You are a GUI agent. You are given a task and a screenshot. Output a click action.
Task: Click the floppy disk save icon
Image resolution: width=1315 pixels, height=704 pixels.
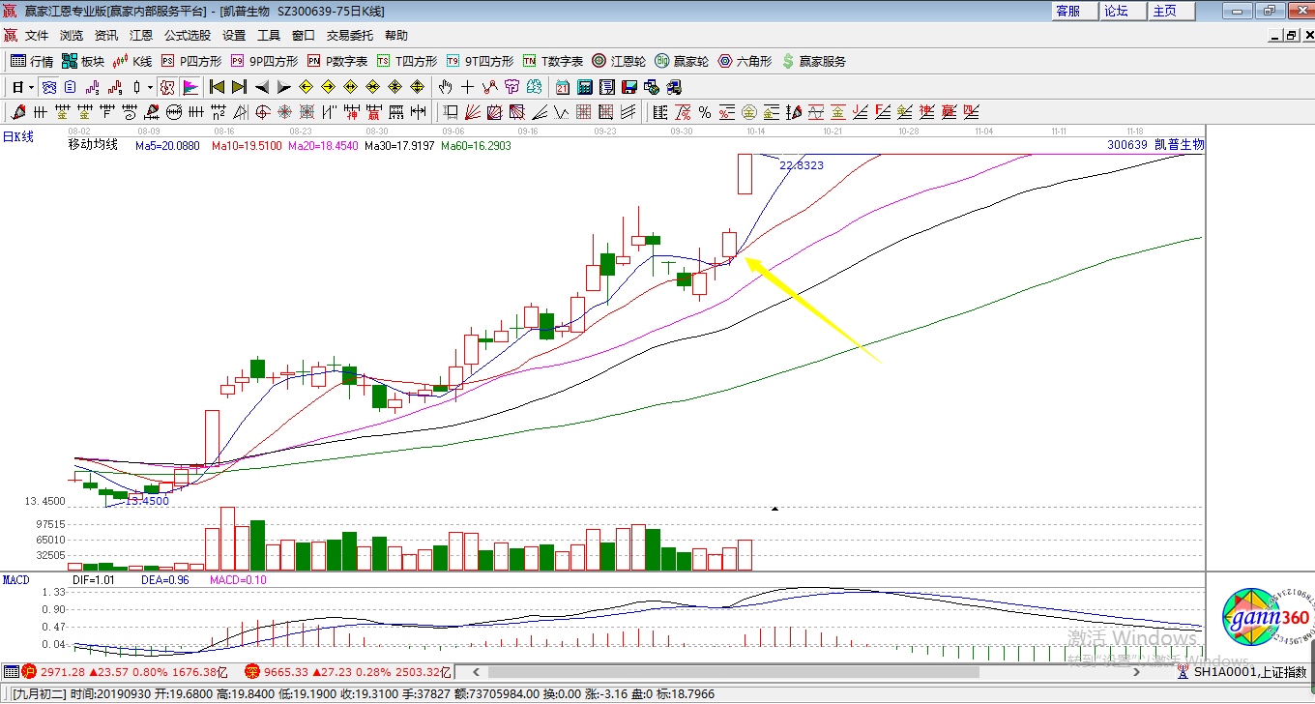coord(628,86)
